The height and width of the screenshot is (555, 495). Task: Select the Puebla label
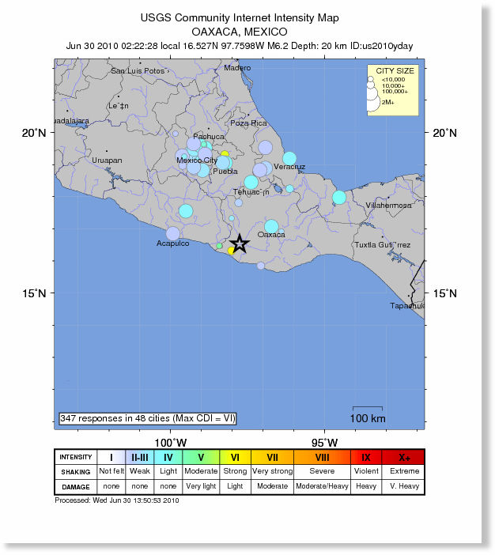[x=225, y=172]
